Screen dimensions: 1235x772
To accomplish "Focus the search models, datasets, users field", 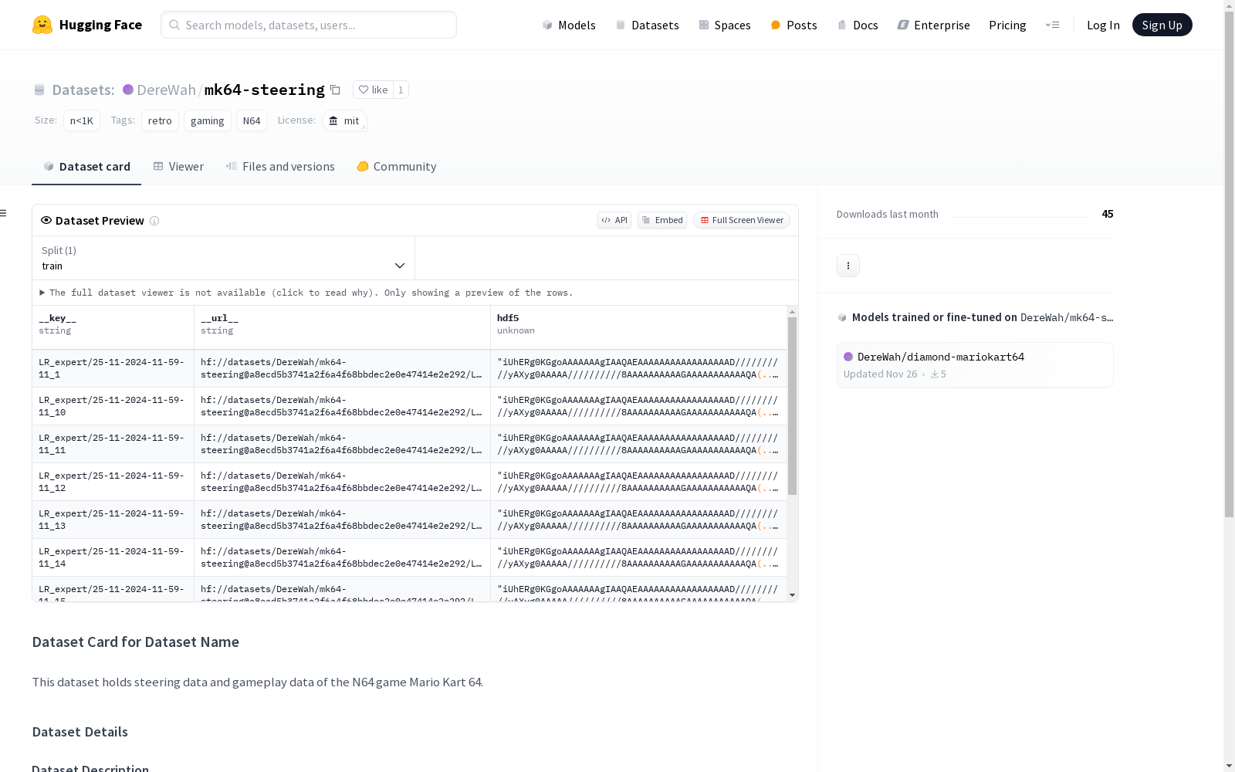I will pyautogui.click(x=309, y=25).
